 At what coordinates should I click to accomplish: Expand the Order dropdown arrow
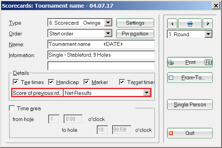point(108,34)
